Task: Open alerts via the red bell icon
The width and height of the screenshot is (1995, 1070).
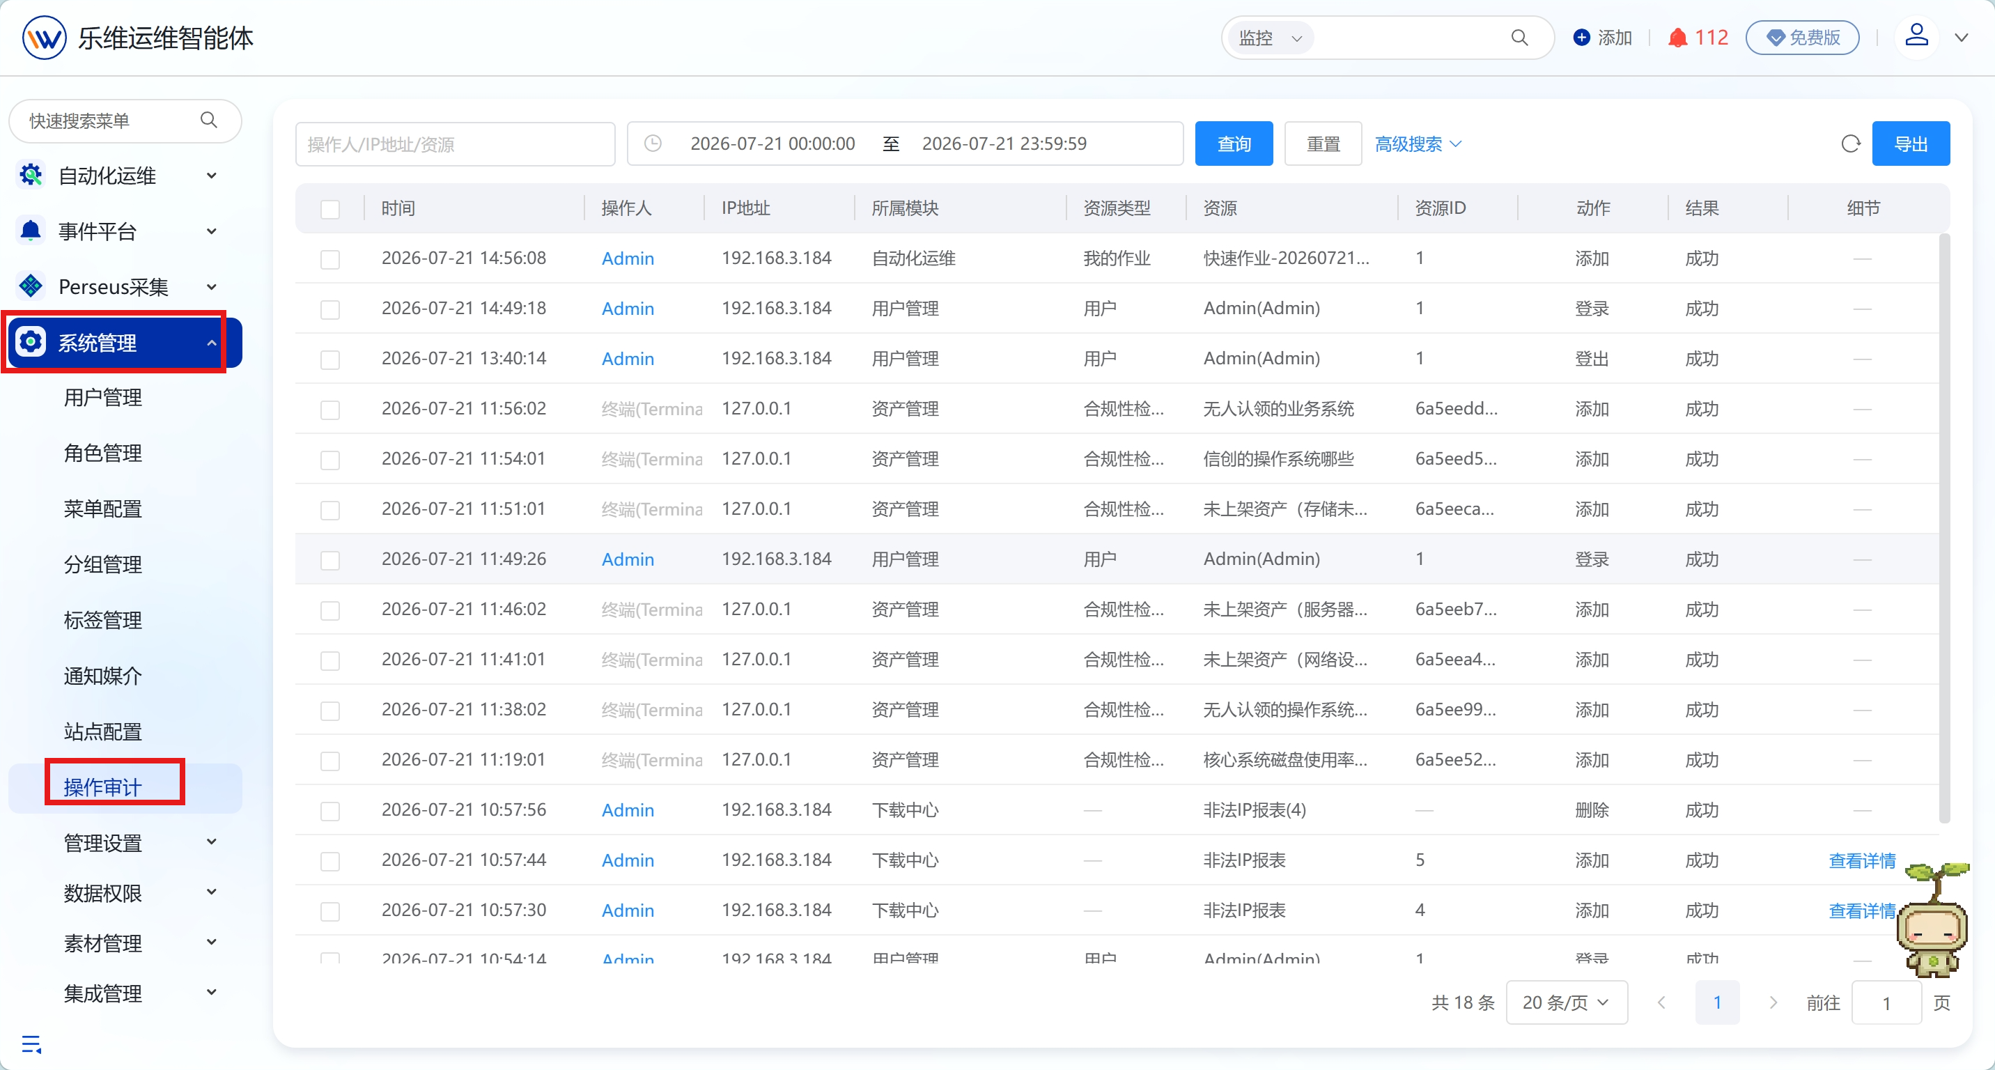Action: [x=1677, y=37]
